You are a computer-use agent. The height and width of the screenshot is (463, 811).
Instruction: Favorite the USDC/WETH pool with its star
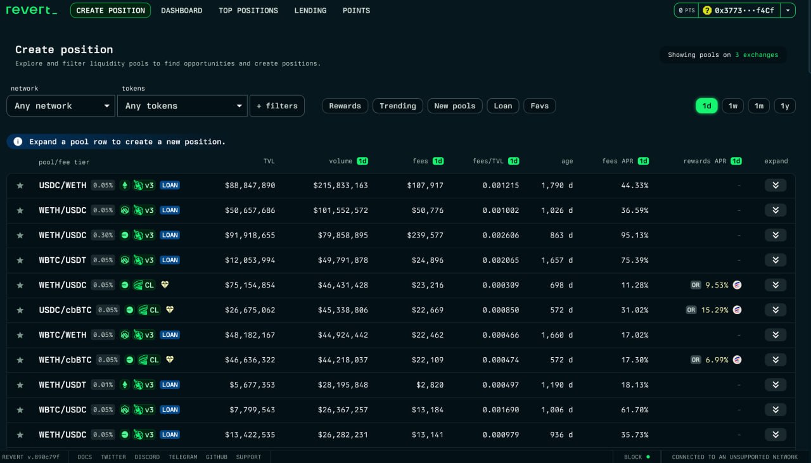20,185
